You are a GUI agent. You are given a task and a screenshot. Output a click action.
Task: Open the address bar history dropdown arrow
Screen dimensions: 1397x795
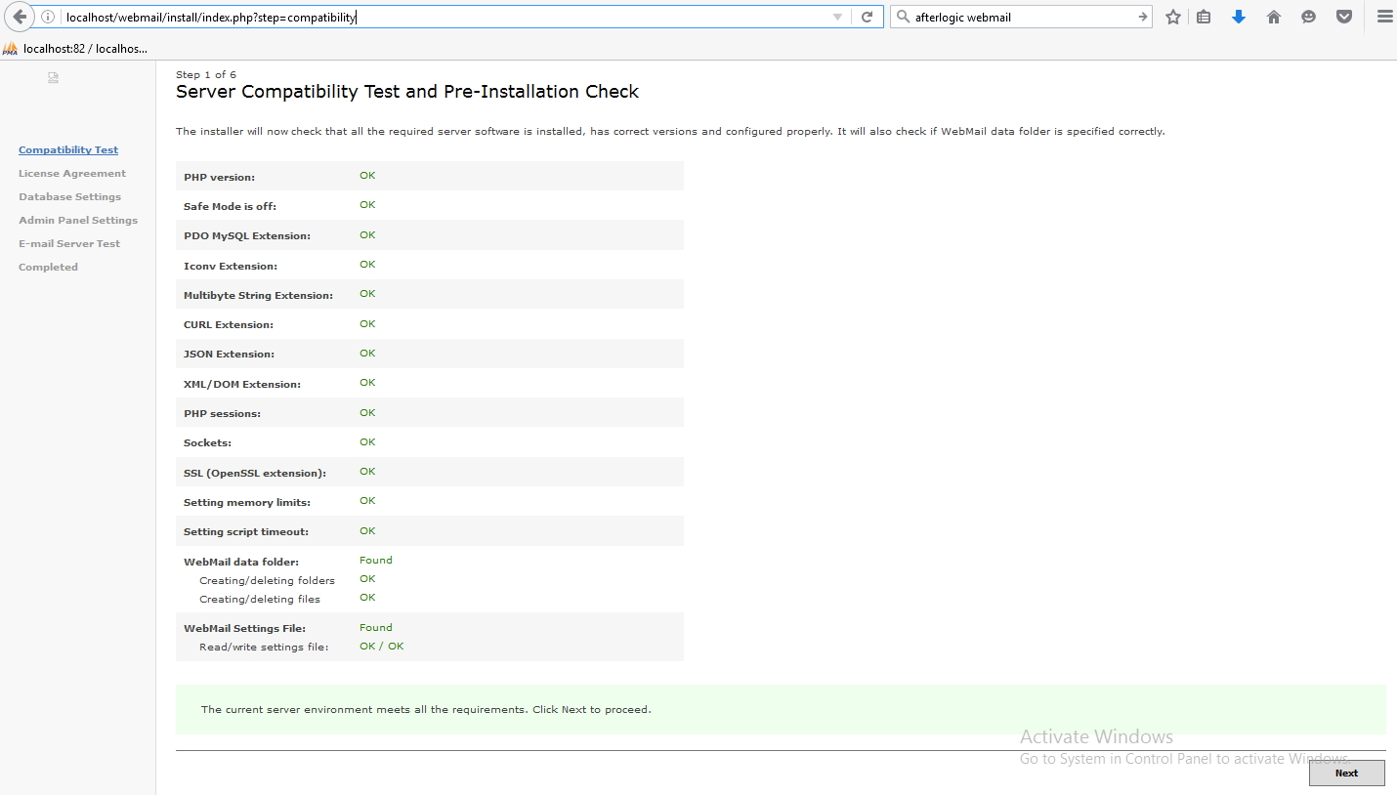(x=837, y=17)
